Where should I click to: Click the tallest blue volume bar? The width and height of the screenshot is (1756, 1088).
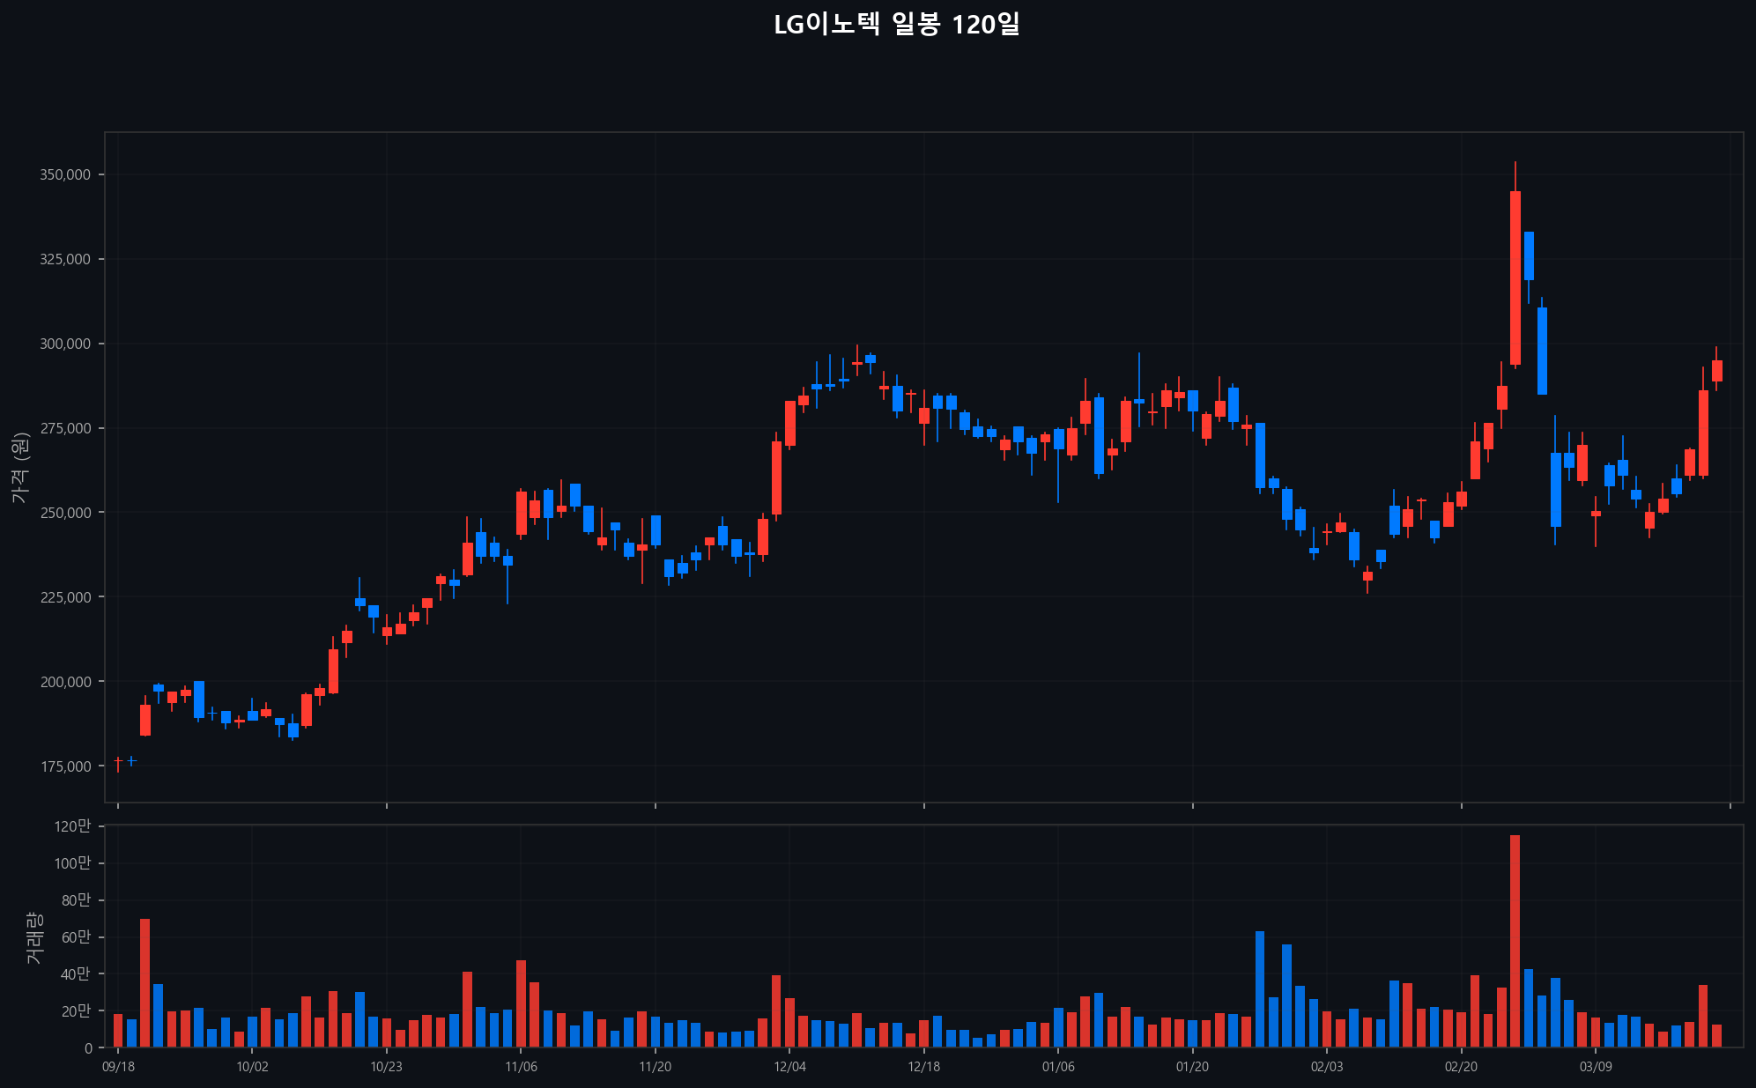point(1260,988)
